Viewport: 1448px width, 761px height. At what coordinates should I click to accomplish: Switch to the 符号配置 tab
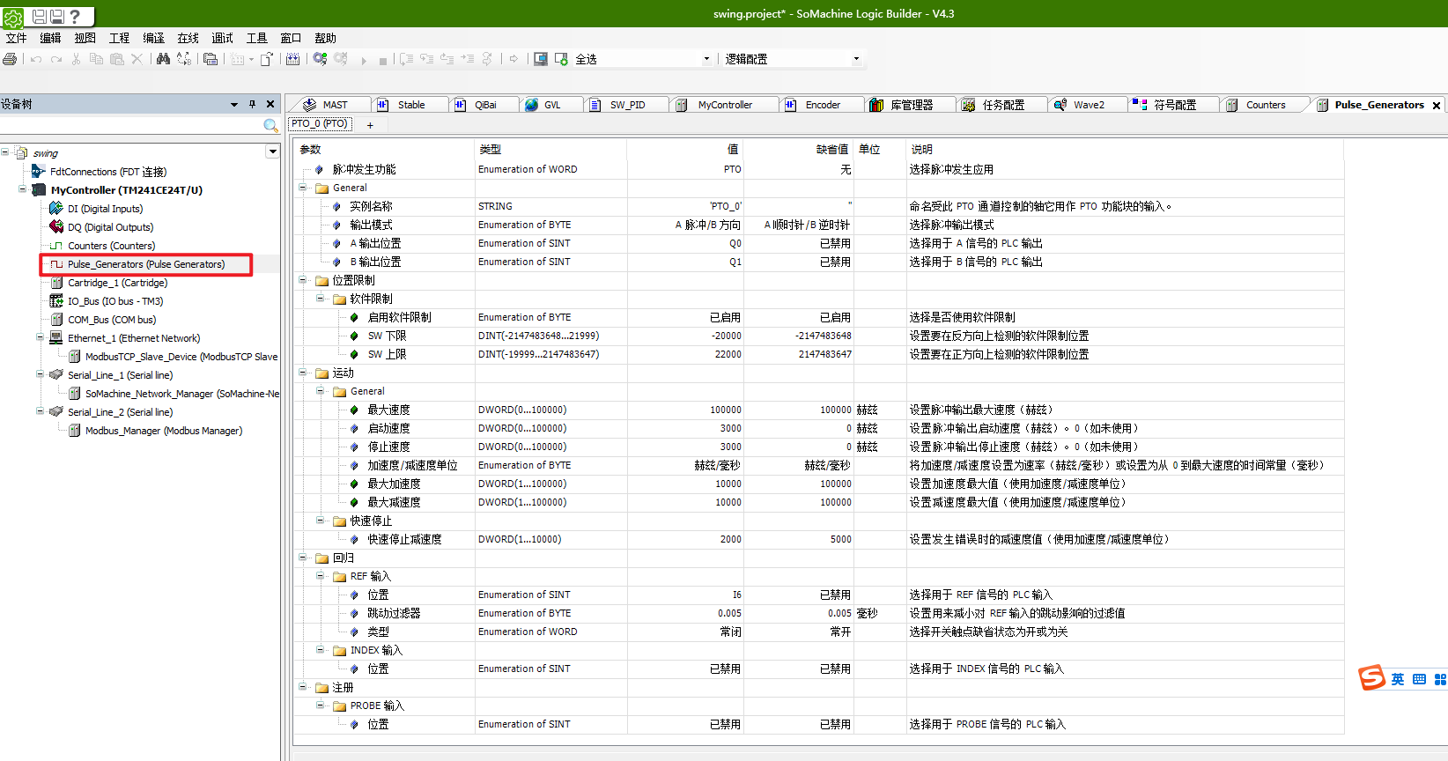pos(1174,105)
